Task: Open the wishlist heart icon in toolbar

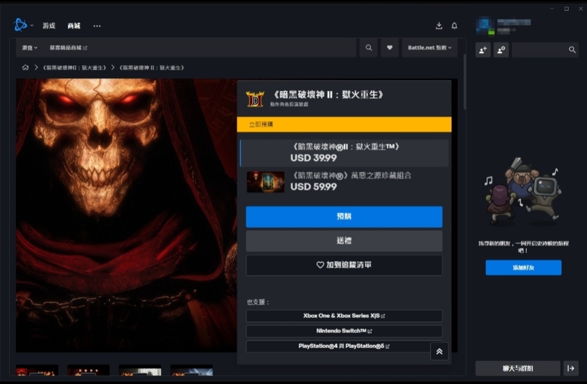Action: [x=390, y=48]
